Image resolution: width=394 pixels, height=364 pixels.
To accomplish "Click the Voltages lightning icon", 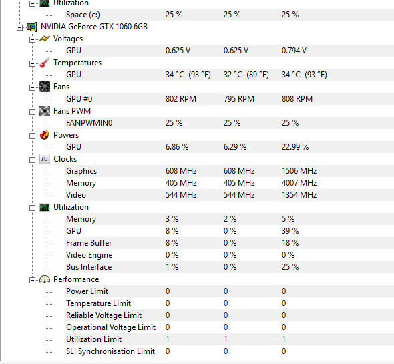I will [x=45, y=39].
